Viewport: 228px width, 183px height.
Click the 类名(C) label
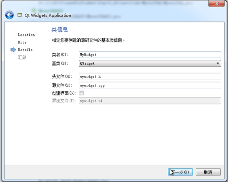[x=60, y=55]
